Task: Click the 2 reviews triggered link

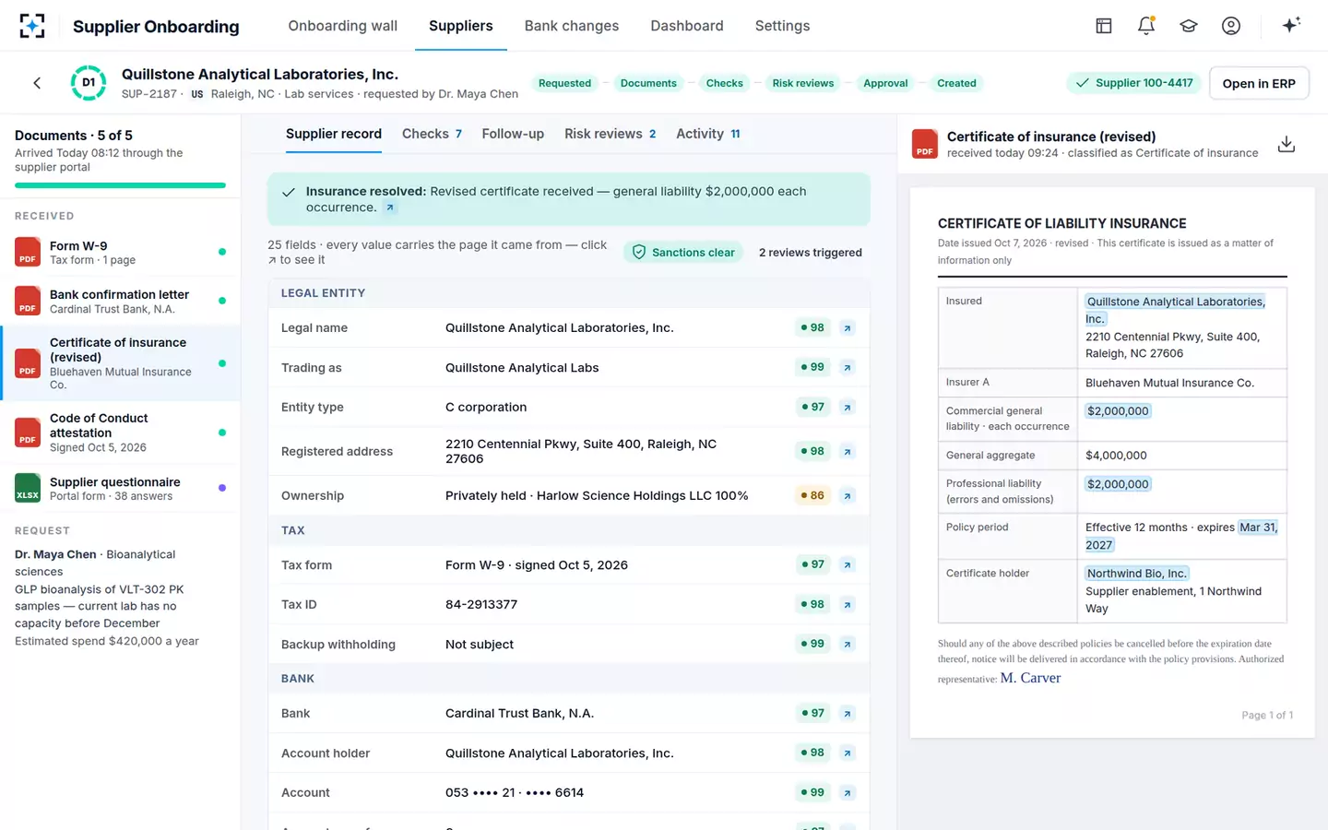Action: coord(811,253)
